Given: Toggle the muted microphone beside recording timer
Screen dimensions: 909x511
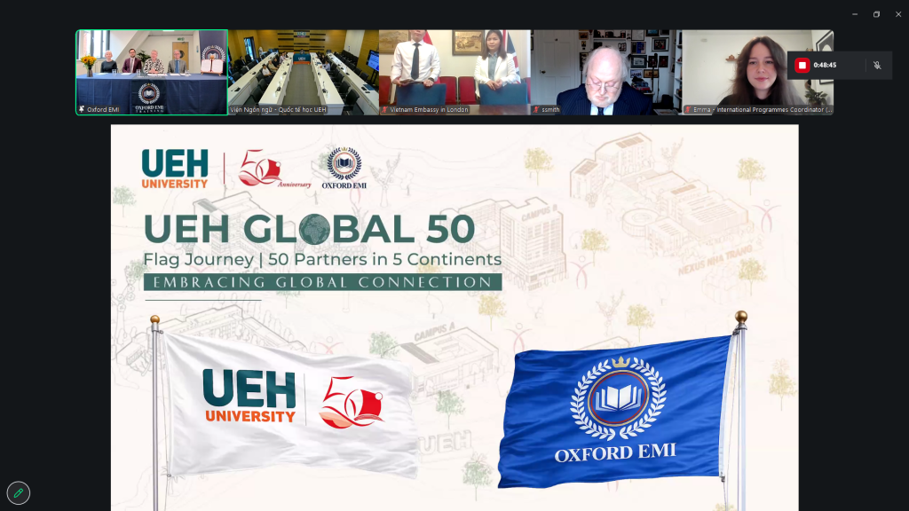Looking at the screenshot, I should (x=877, y=65).
